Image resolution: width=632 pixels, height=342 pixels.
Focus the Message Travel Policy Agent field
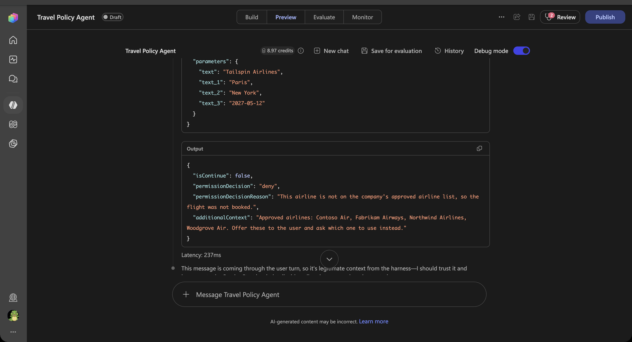pos(329,294)
